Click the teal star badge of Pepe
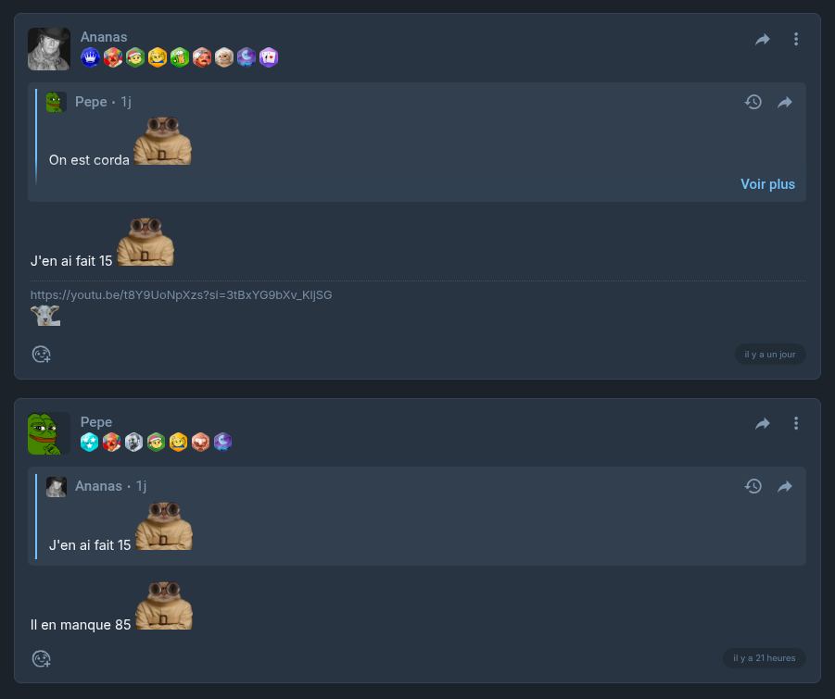The width and height of the screenshot is (835, 699). (90, 442)
